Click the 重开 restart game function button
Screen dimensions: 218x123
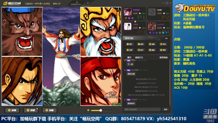(x=129, y=44)
